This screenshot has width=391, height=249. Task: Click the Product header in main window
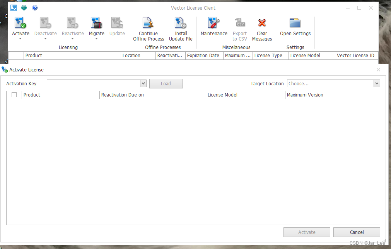72,56
